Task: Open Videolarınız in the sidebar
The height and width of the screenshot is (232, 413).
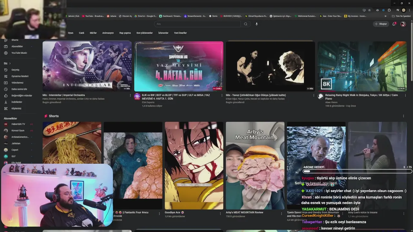Action: point(17,83)
